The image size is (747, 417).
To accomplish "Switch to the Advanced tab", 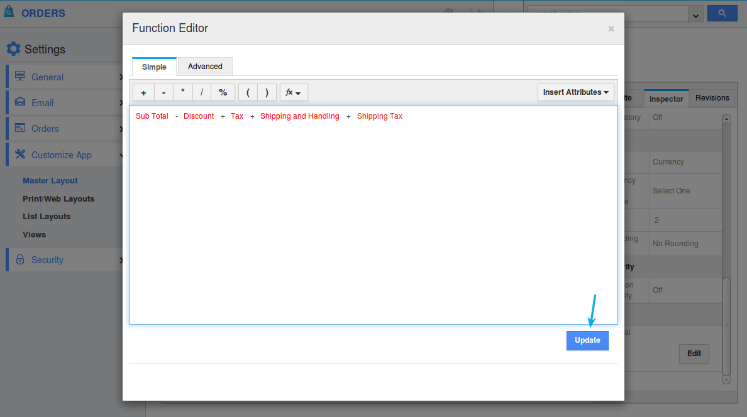I will [205, 67].
